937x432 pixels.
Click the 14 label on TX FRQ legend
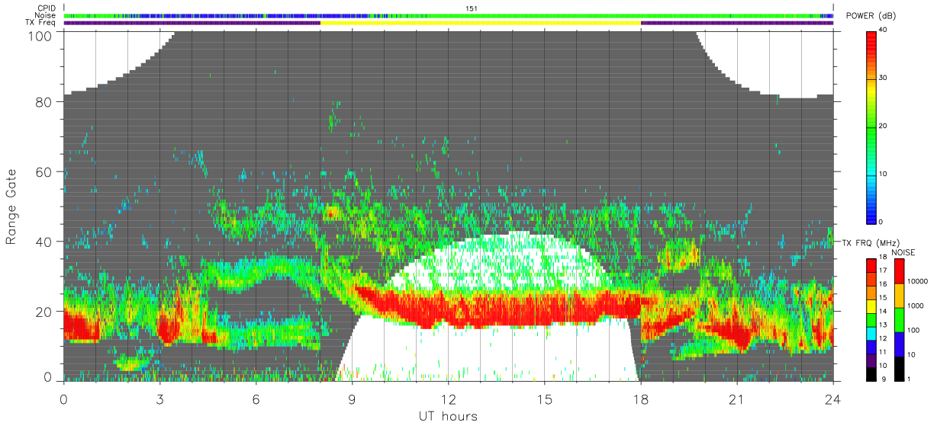pos(884,312)
